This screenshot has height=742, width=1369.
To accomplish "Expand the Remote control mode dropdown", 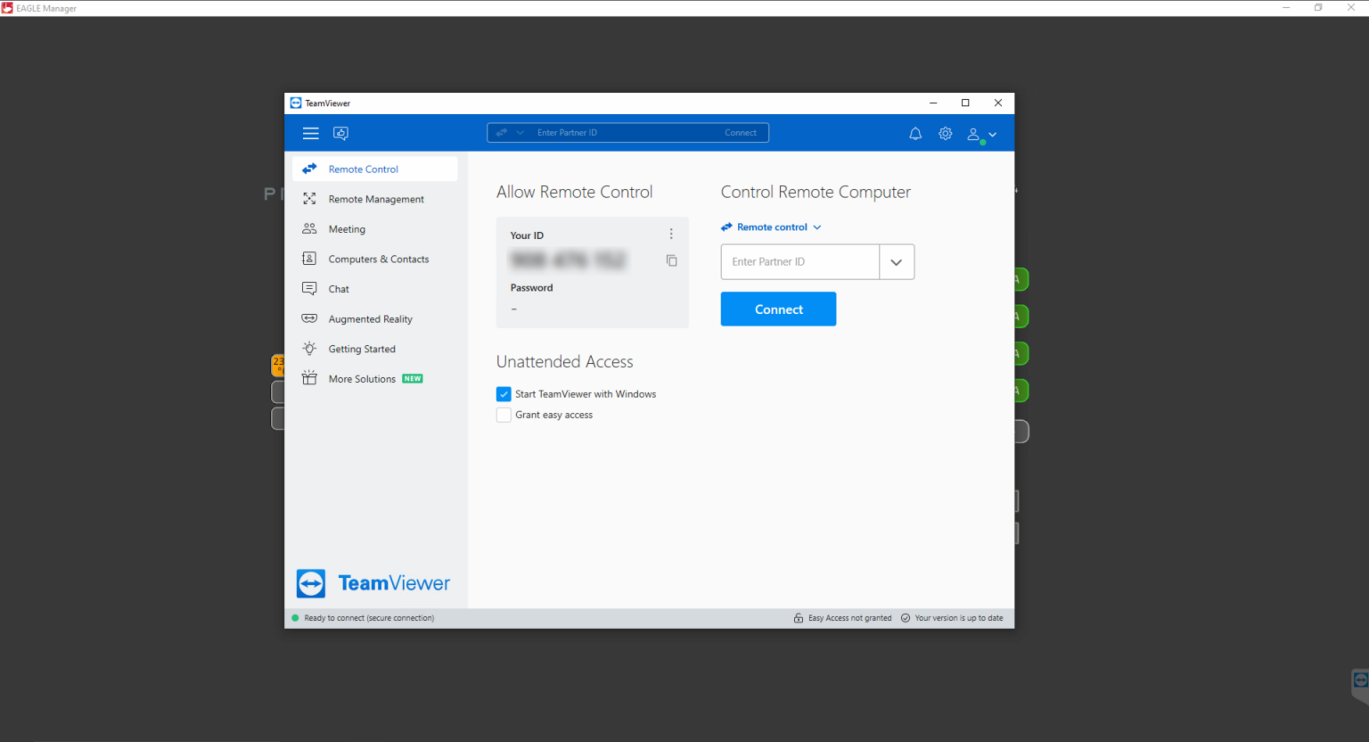I will (773, 227).
